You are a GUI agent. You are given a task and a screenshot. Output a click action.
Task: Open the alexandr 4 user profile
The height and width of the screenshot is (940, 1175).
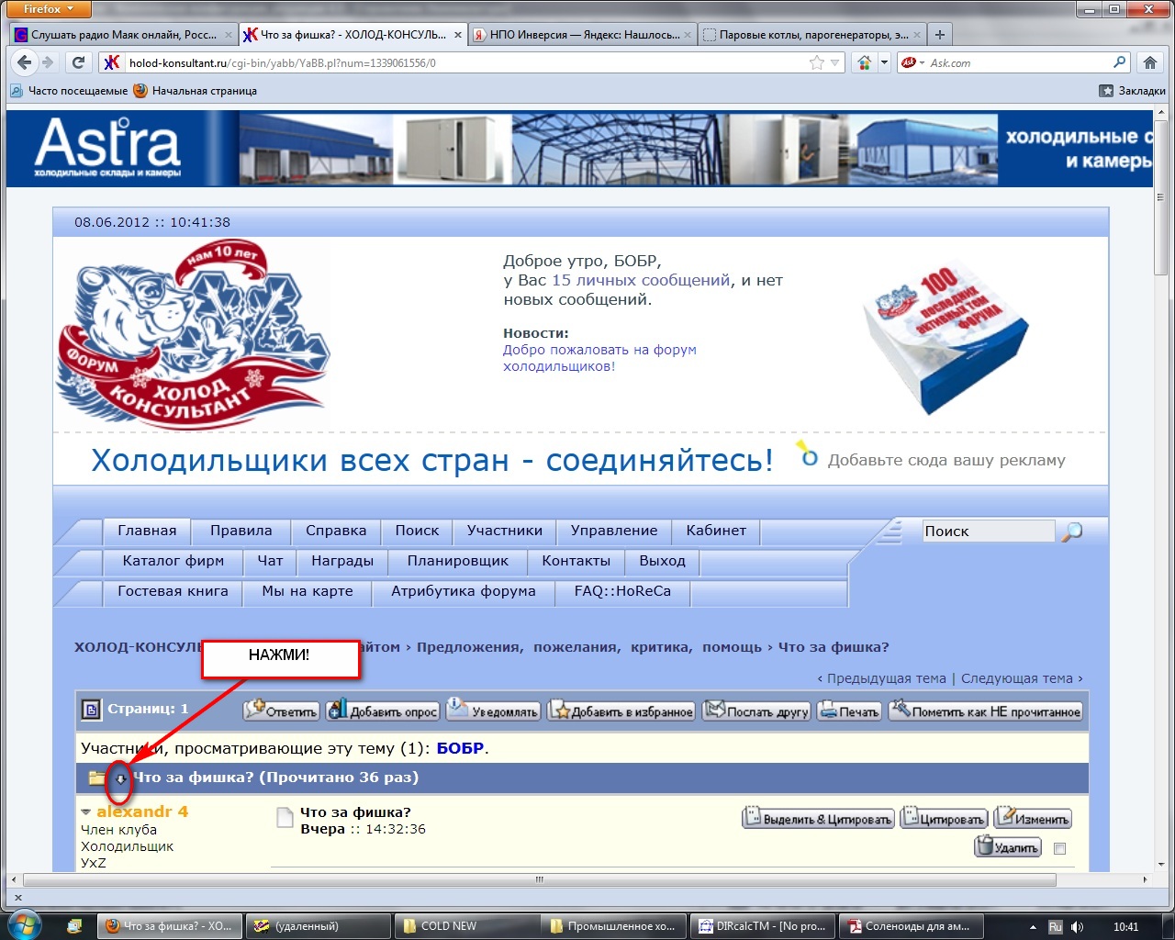[142, 811]
